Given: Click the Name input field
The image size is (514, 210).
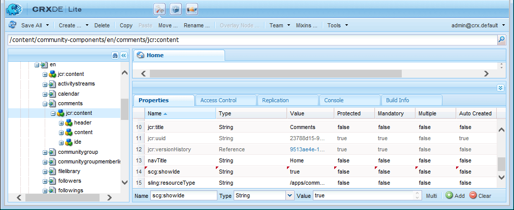Looking at the screenshot, I should [x=183, y=196].
